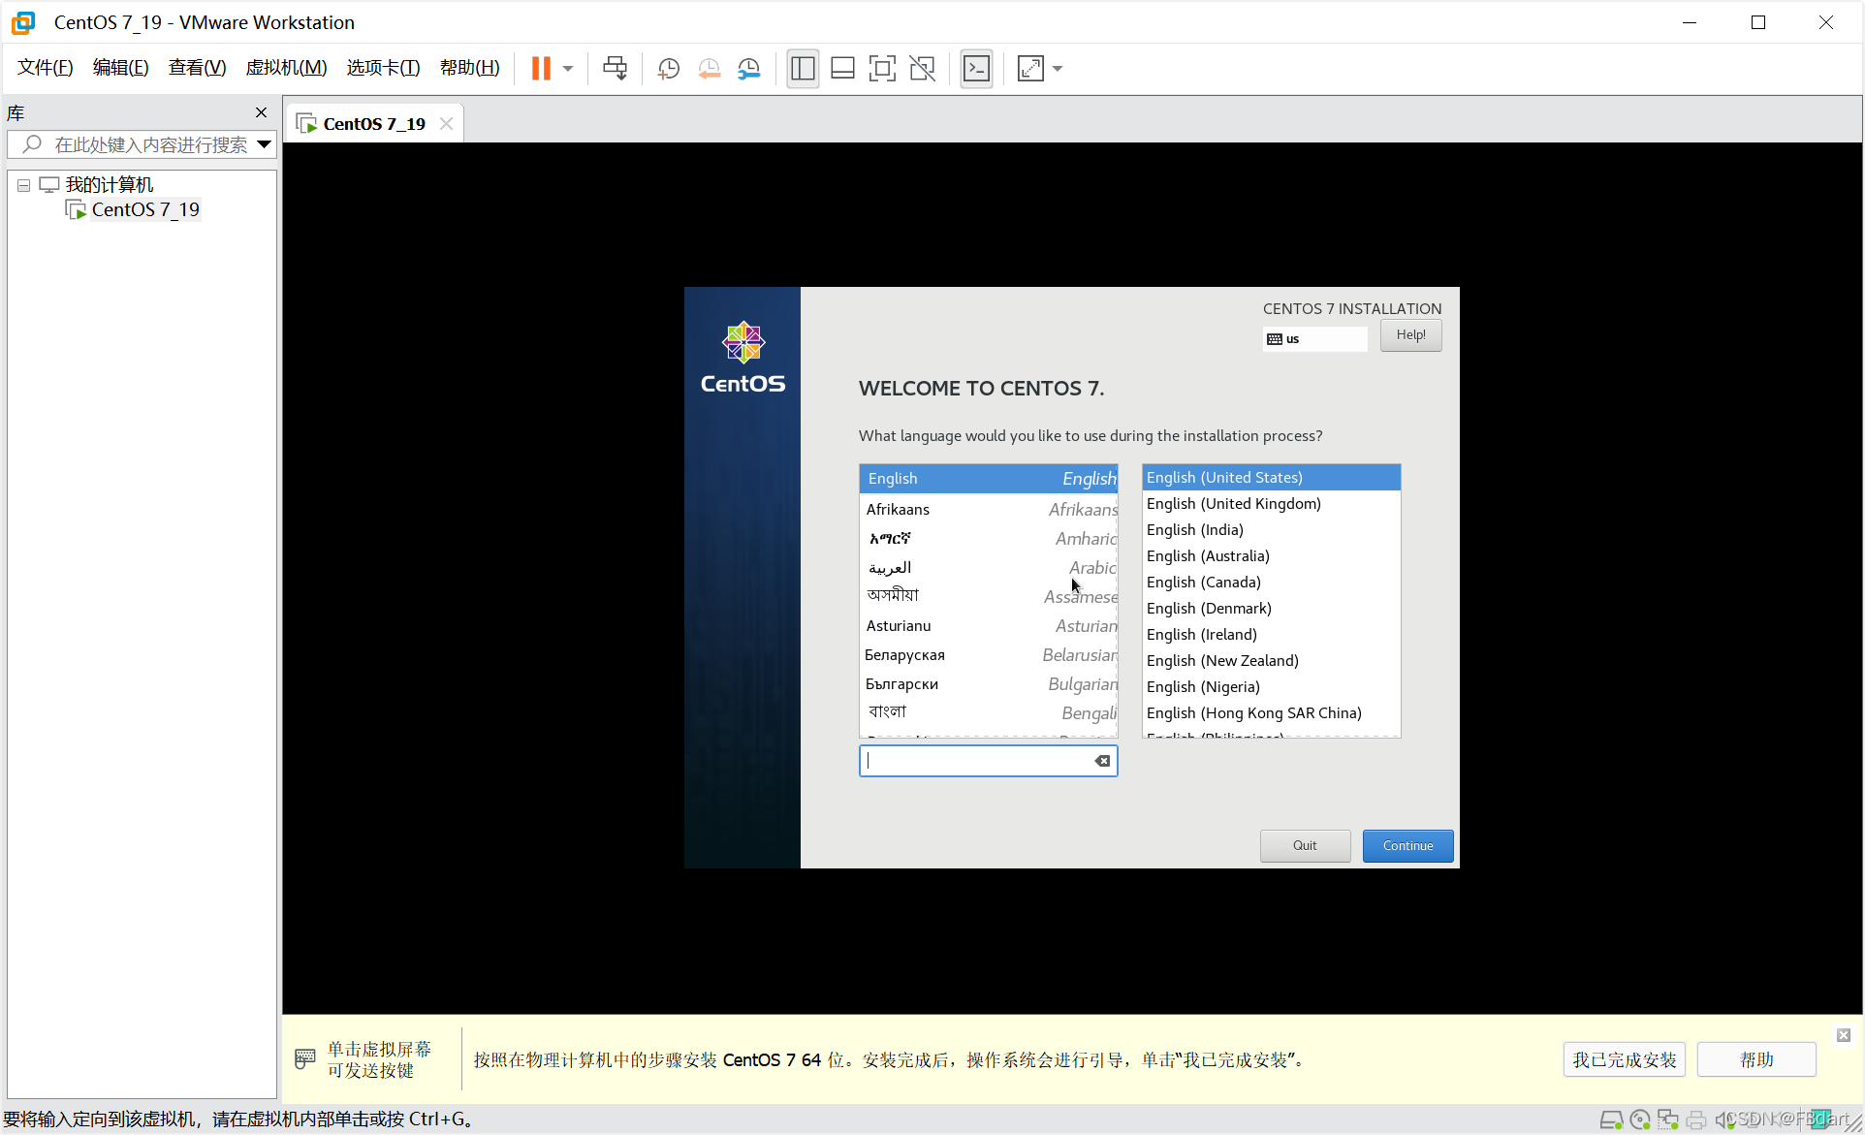The image size is (1865, 1135).
Task: Click the blue Continue button
Action: (x=1407, y=845)
